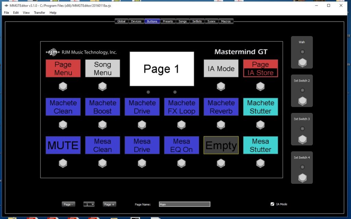
Task: Select the Machete Clean button label
Action: click(63, 107)
